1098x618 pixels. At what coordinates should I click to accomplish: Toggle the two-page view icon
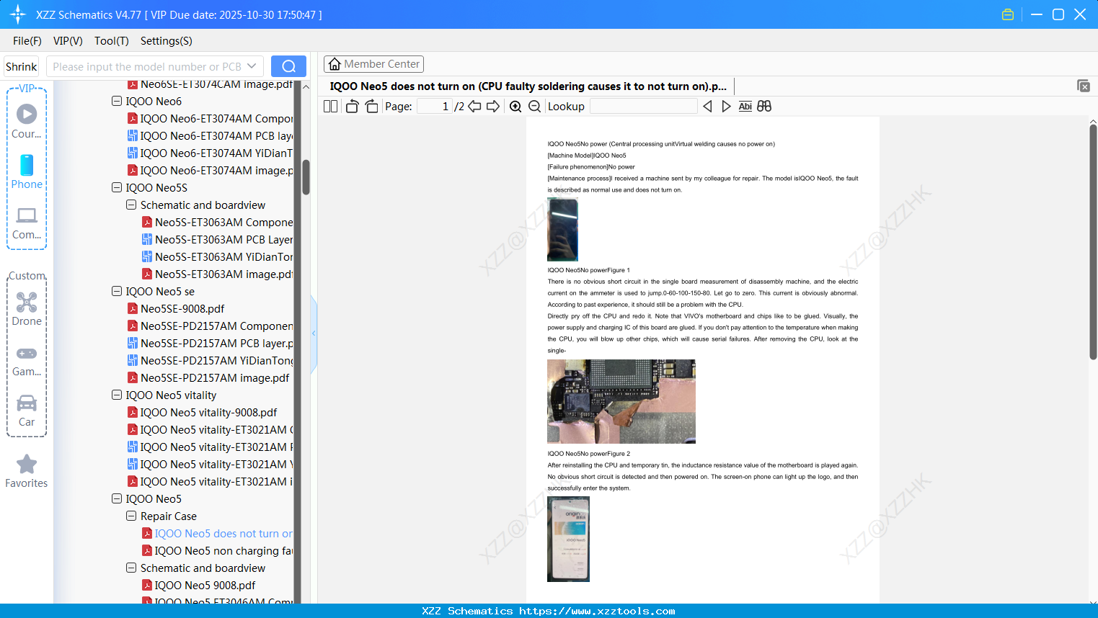pos(330,107)
